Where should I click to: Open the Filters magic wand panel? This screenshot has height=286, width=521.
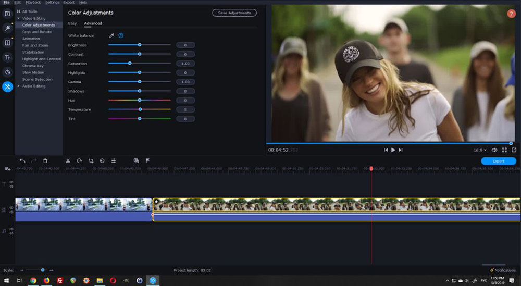pos(7,28)
